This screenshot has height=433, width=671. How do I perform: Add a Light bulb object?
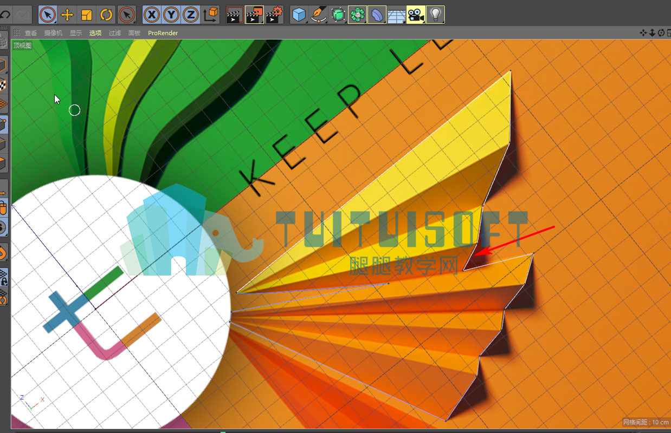tap(435, 15)
